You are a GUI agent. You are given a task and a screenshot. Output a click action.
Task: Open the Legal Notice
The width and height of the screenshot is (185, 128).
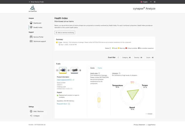[x=152, y=125]
